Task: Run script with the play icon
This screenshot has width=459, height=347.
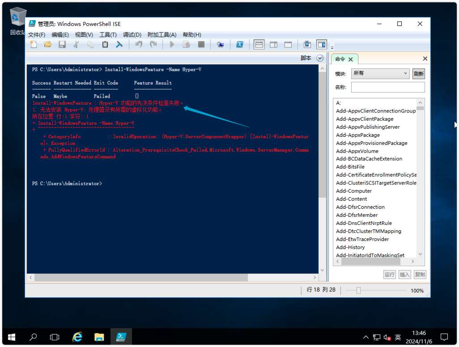Action: click(x=172, y=44)
